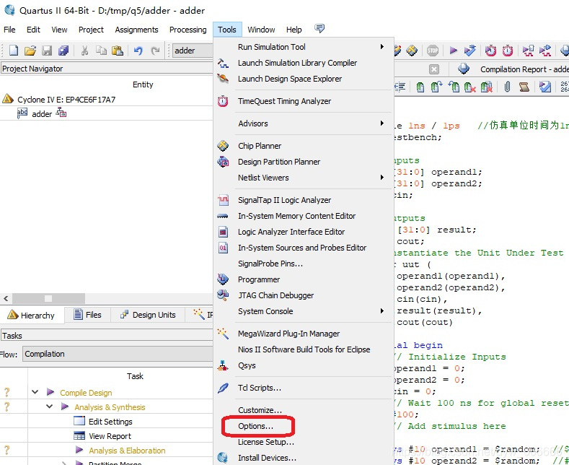This screenshot has width=569, height=465.
Task: Click the RTL Simulation waveform icon
Action: click(528, 50)
